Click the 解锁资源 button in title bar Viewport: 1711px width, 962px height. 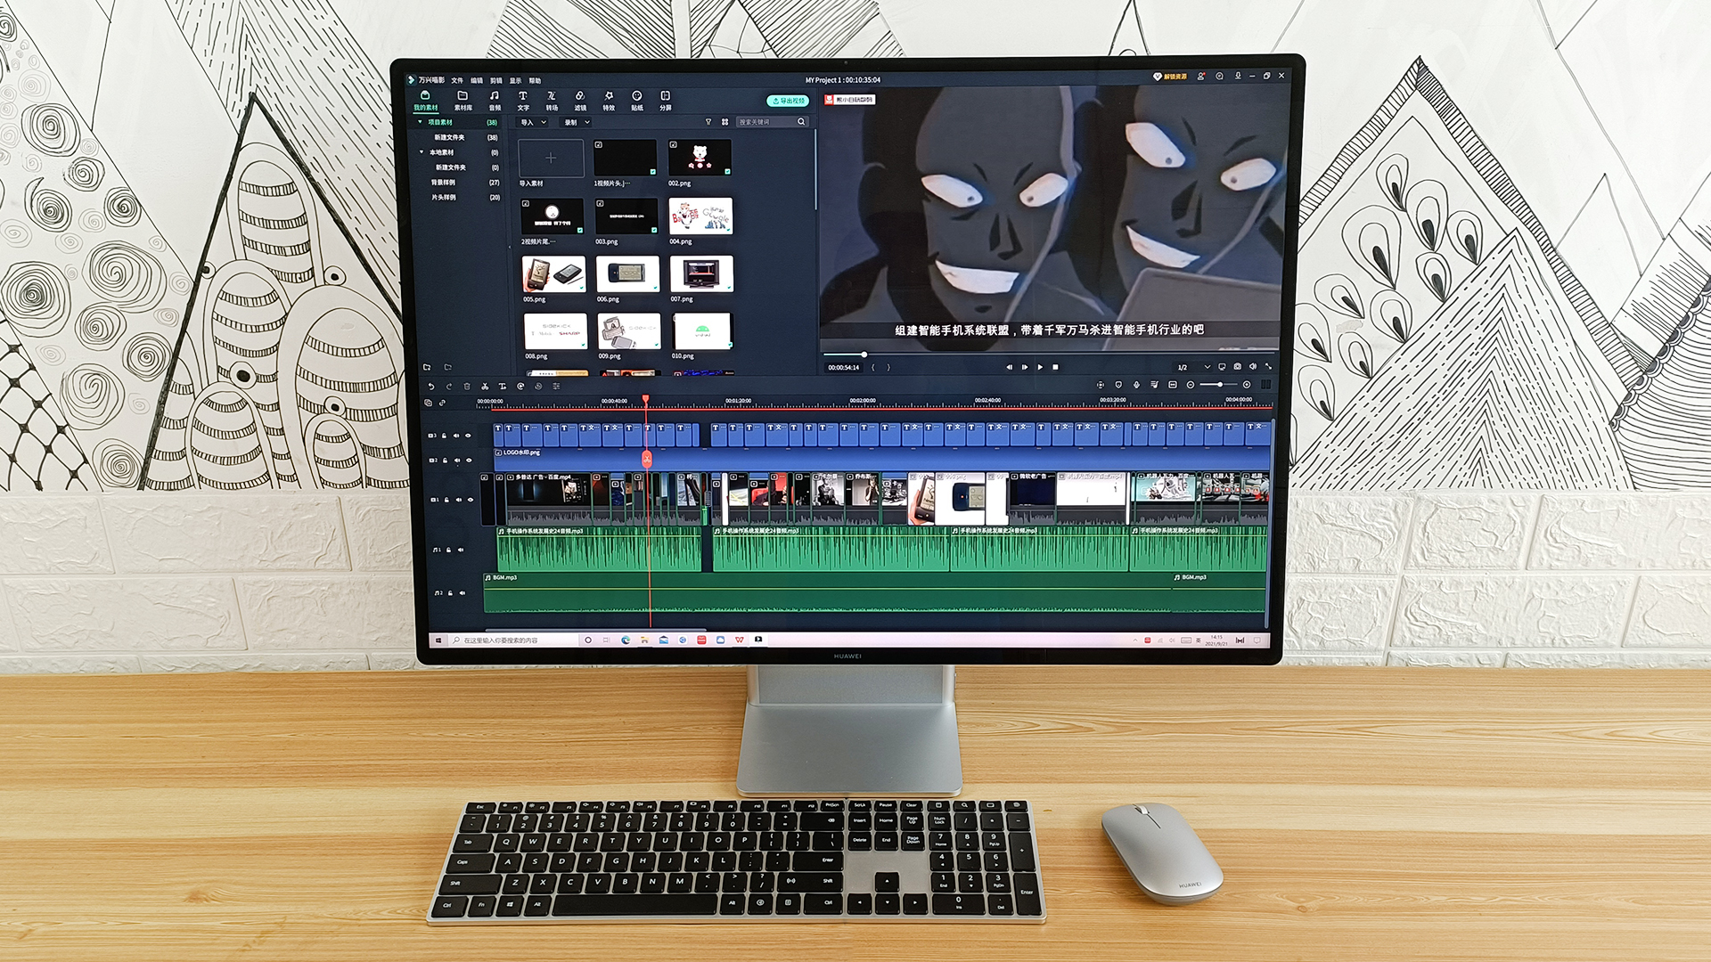coord(1170,77)
